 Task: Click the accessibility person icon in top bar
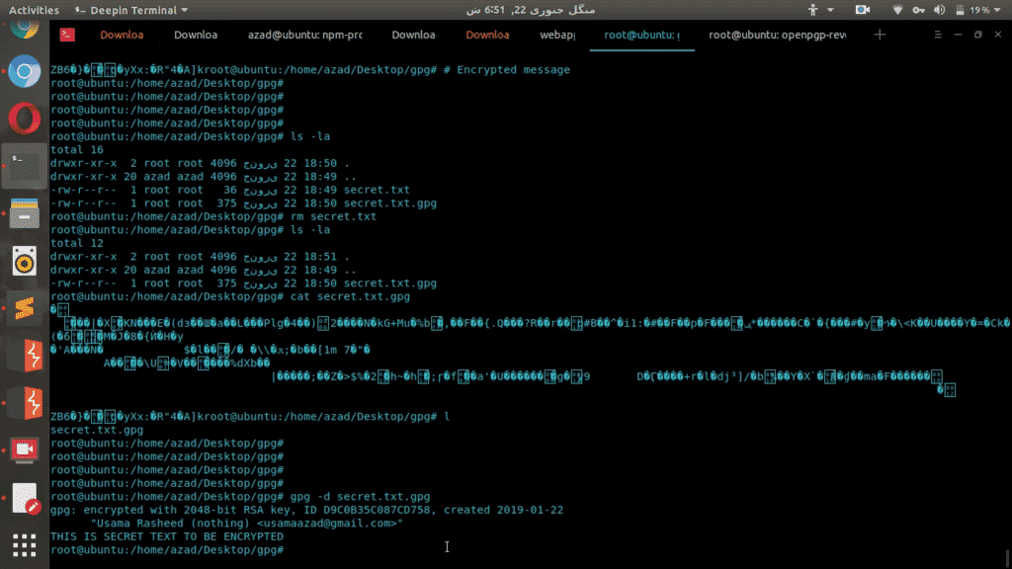(x=812, y=10)
